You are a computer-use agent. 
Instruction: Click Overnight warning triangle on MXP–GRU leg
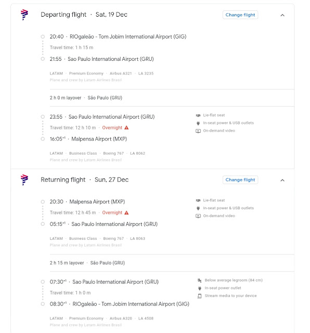(x=126, y=213)
